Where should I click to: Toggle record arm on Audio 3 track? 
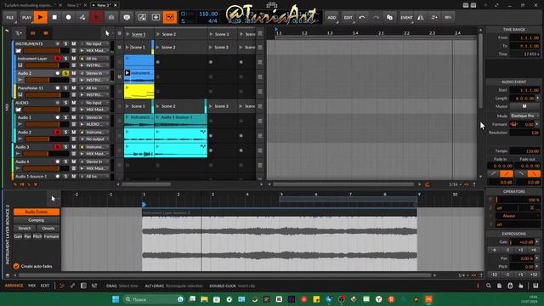coord(58,147)
